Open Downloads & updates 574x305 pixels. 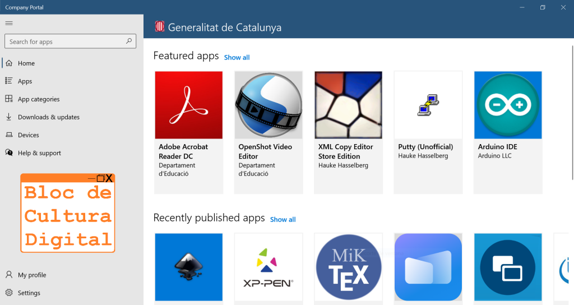click(48, 117)
